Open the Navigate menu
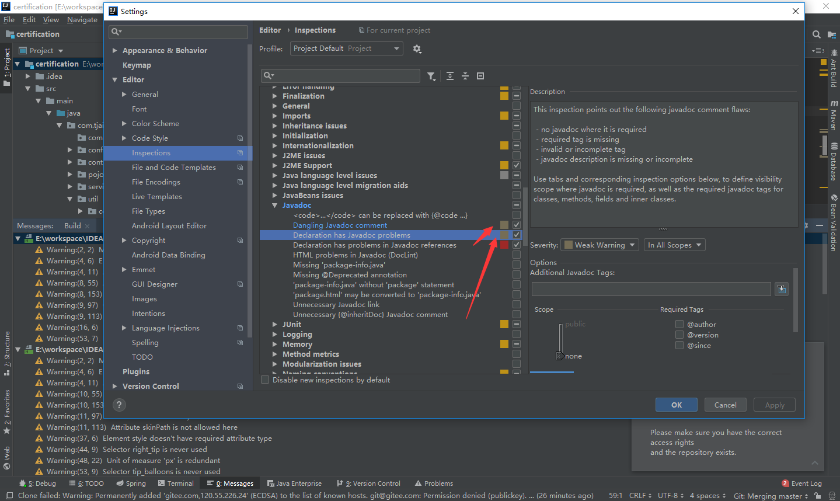 [82, 19]
